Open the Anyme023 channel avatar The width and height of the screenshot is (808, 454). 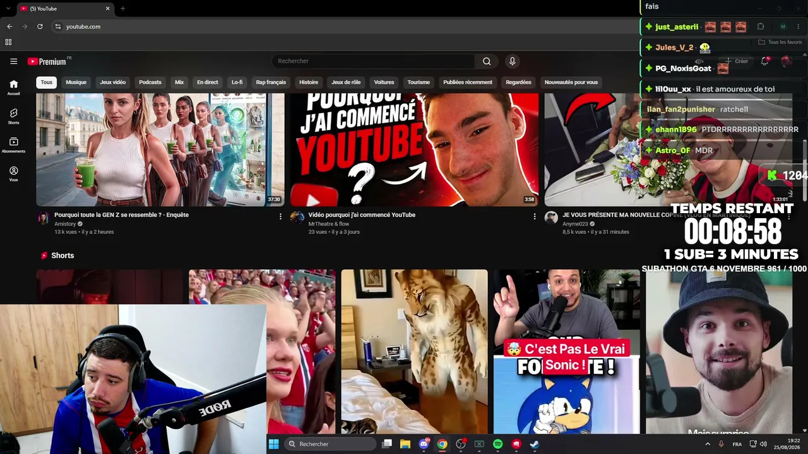[552, 218]
